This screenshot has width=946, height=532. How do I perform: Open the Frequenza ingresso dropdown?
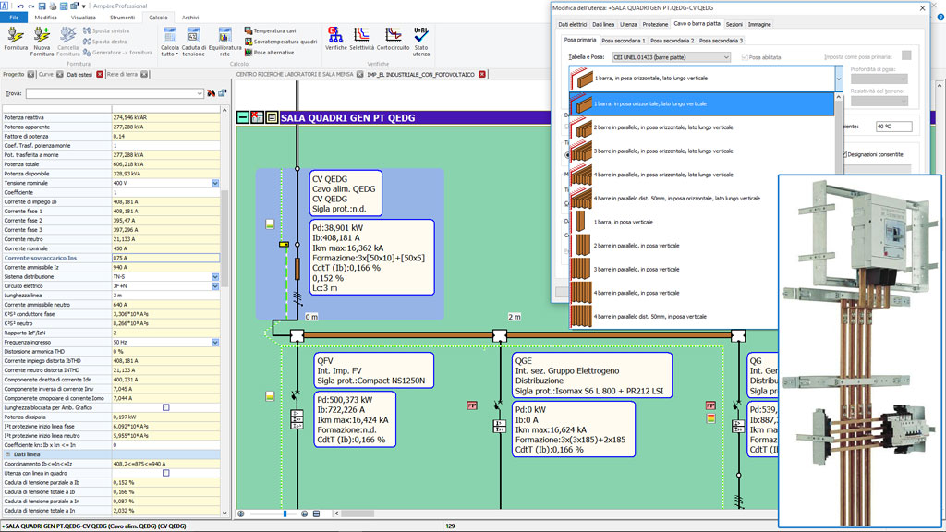pos(215,343)
